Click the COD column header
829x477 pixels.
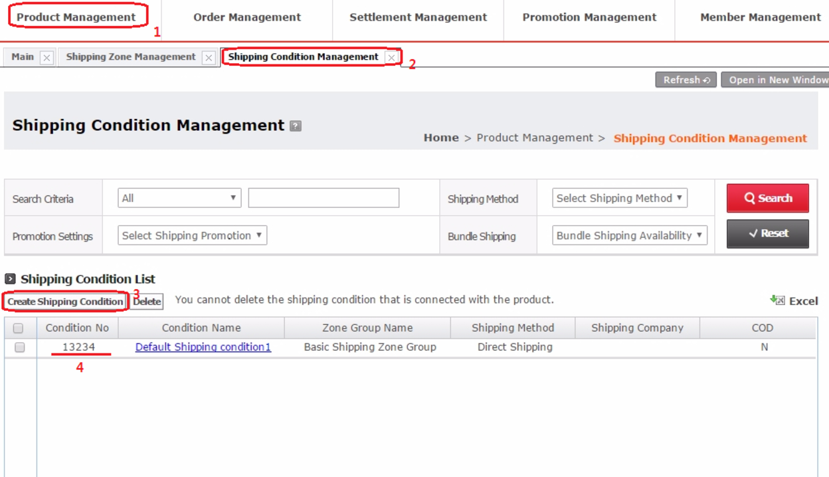coord(763,328)
